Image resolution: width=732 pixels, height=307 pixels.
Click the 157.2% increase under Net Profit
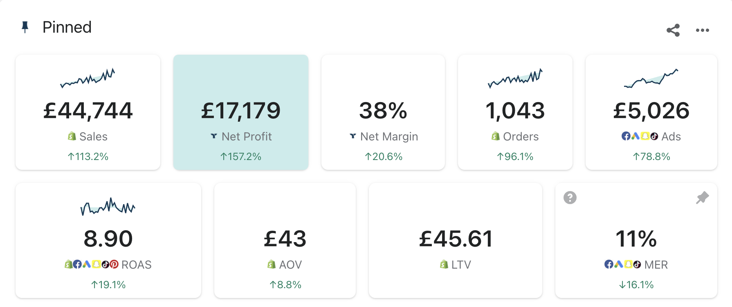coord(240,157)
